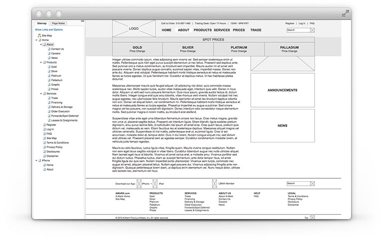Select Palladium page in sitemap tree
The width and height of the screenshot is (383, 239).
(57, 80)
